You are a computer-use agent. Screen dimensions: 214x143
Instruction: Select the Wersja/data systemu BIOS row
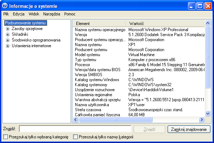click(139, 70)
